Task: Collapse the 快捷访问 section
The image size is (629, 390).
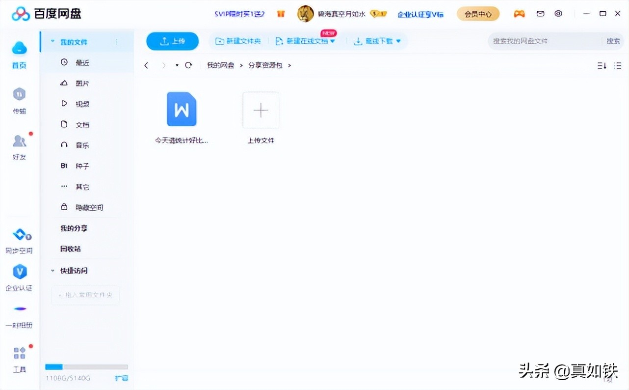Action: (x=52, y=271)
